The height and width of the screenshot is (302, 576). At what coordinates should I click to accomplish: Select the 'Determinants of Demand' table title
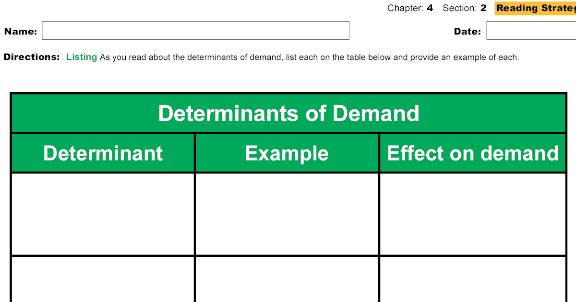coord(288,114)
